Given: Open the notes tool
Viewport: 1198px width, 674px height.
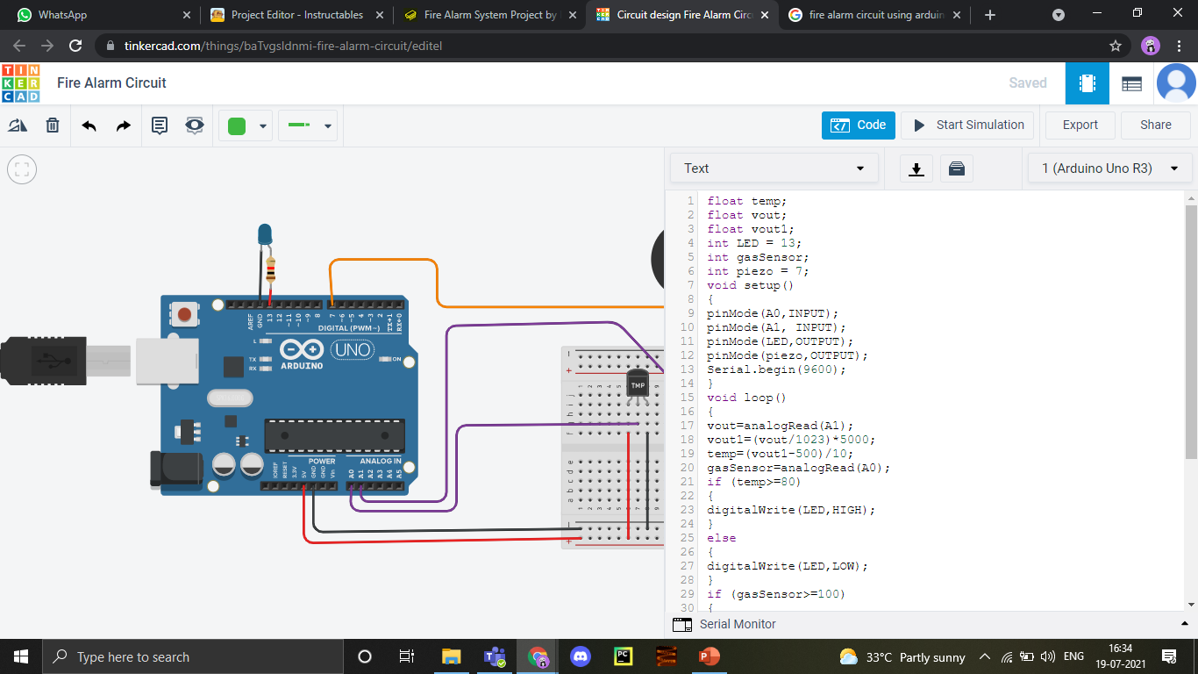Looking at the screenshot, I should [x=160, y=125].
